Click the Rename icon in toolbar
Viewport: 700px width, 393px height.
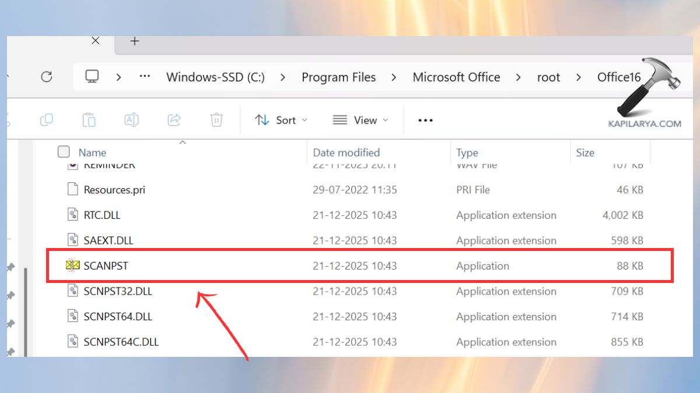[x=131, y=120]
